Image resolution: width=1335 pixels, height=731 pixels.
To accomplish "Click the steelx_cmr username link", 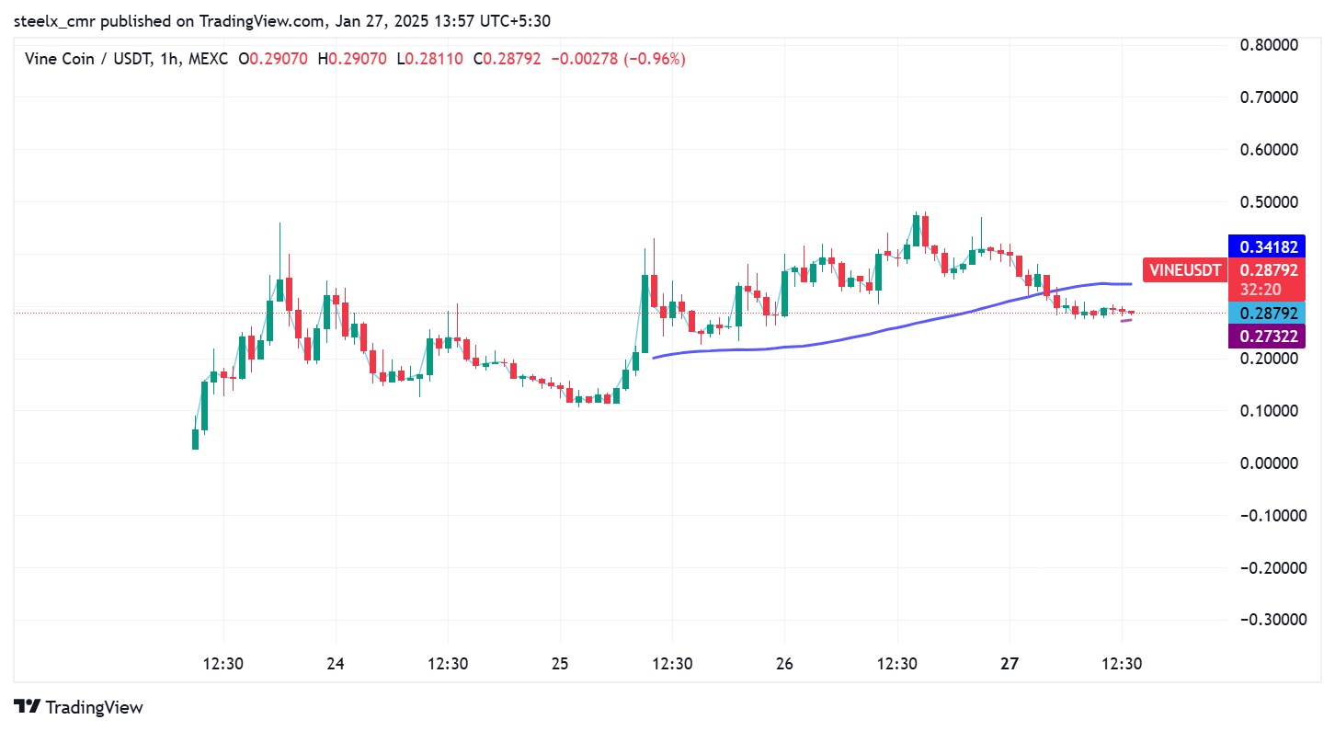I will coord(53,20).
